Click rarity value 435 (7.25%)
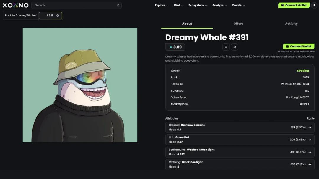 coord(298,164)
